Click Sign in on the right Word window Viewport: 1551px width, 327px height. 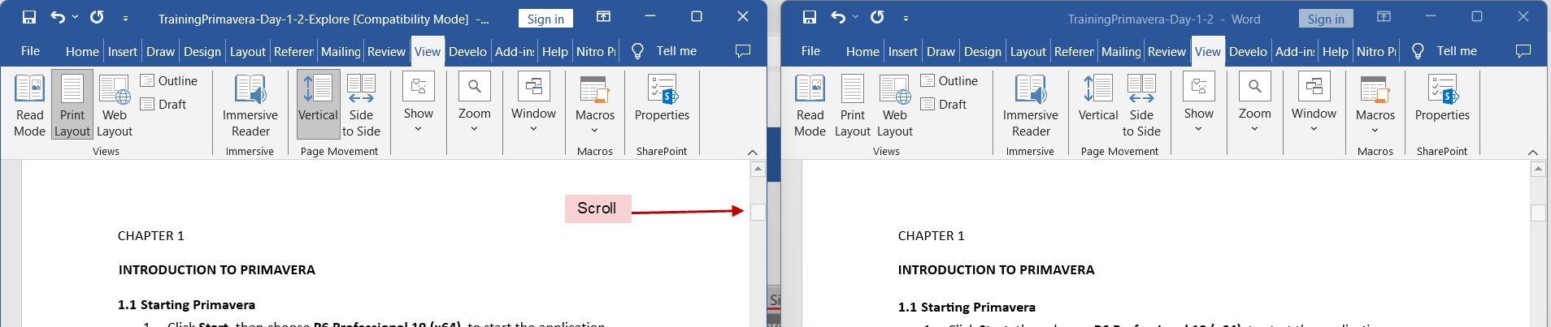1326,19
